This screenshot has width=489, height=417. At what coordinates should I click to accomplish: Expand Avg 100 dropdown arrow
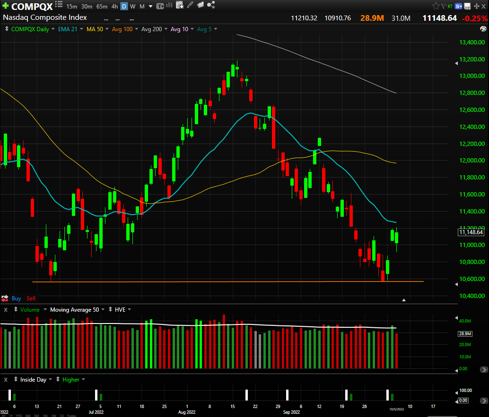coord(137,29)
